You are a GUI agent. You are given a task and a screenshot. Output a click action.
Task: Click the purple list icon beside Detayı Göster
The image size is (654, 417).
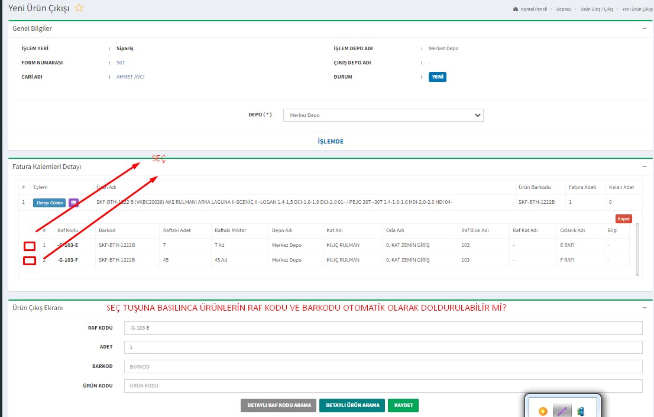(73, 203)
